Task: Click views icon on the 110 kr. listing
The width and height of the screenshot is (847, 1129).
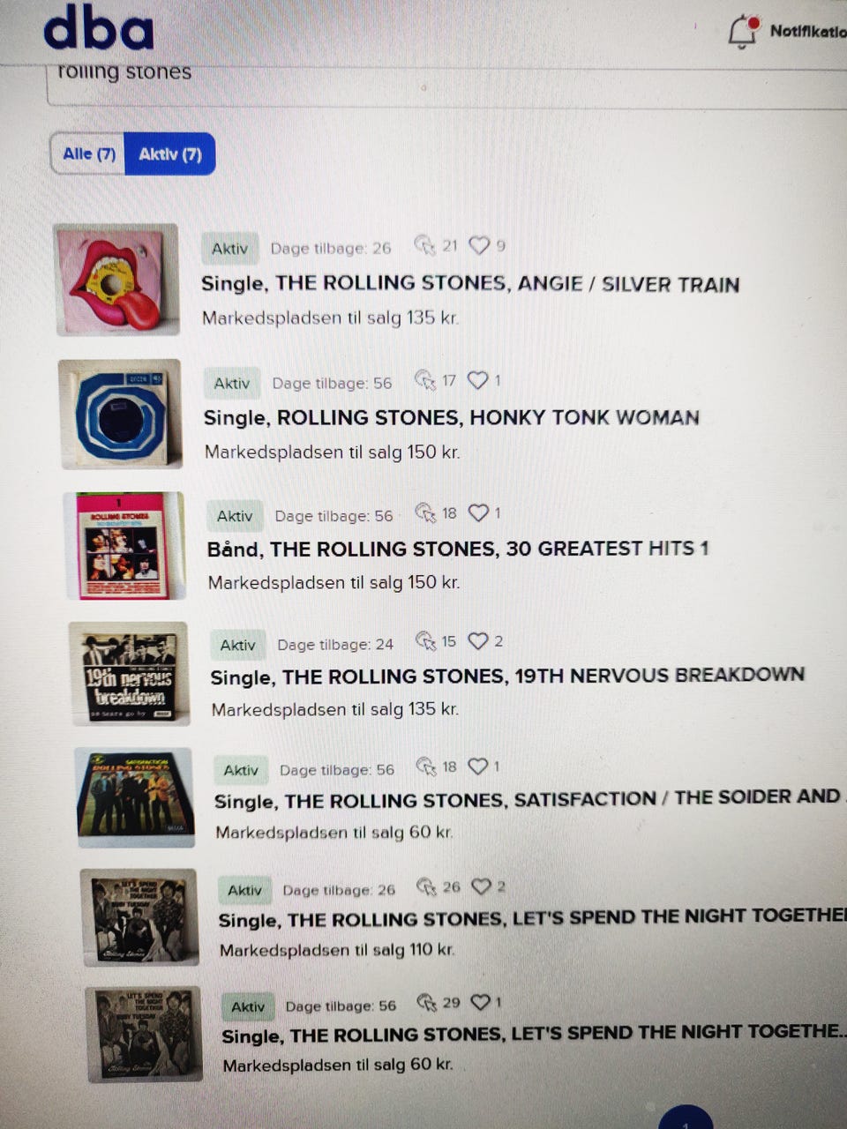Action: click(x=427, y=886)
